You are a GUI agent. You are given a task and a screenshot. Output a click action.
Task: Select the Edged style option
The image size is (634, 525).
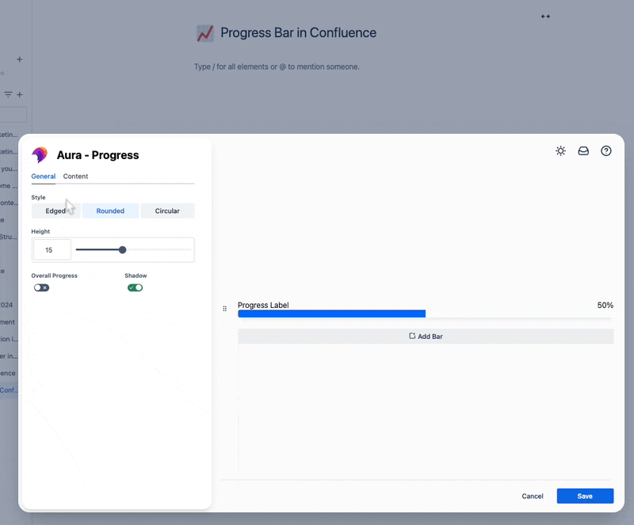coord(55,211)
